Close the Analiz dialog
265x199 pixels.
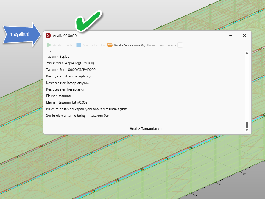[244, 35]
